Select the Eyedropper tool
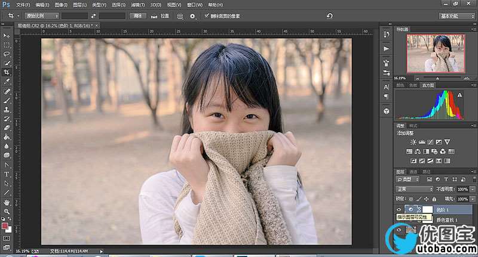Screen dimensions: 478x257 point(7,81)
